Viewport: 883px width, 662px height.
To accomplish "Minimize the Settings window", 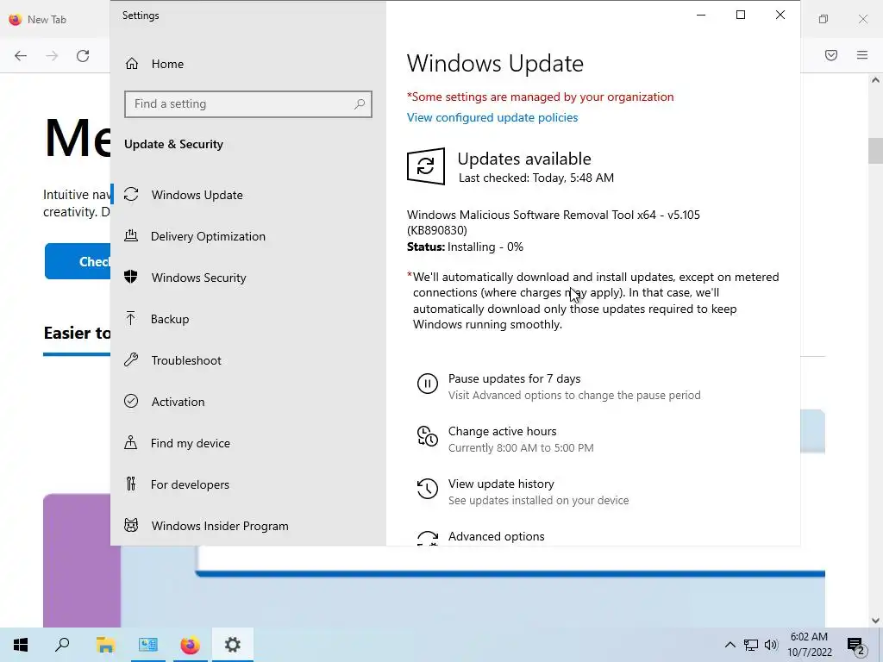I will [701, 15].
